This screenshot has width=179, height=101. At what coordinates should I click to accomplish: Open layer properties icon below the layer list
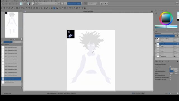(168, 61)
